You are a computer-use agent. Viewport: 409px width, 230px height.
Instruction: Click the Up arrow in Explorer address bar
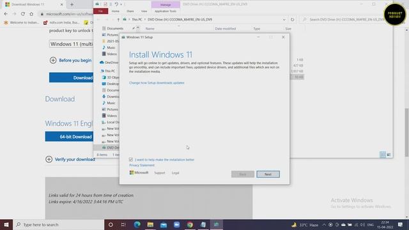[118, 20]
